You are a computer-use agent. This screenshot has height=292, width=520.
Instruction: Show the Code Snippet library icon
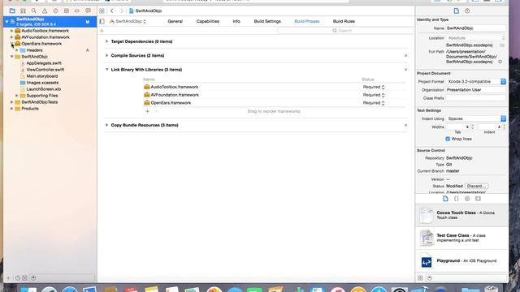tap(457, 199)
